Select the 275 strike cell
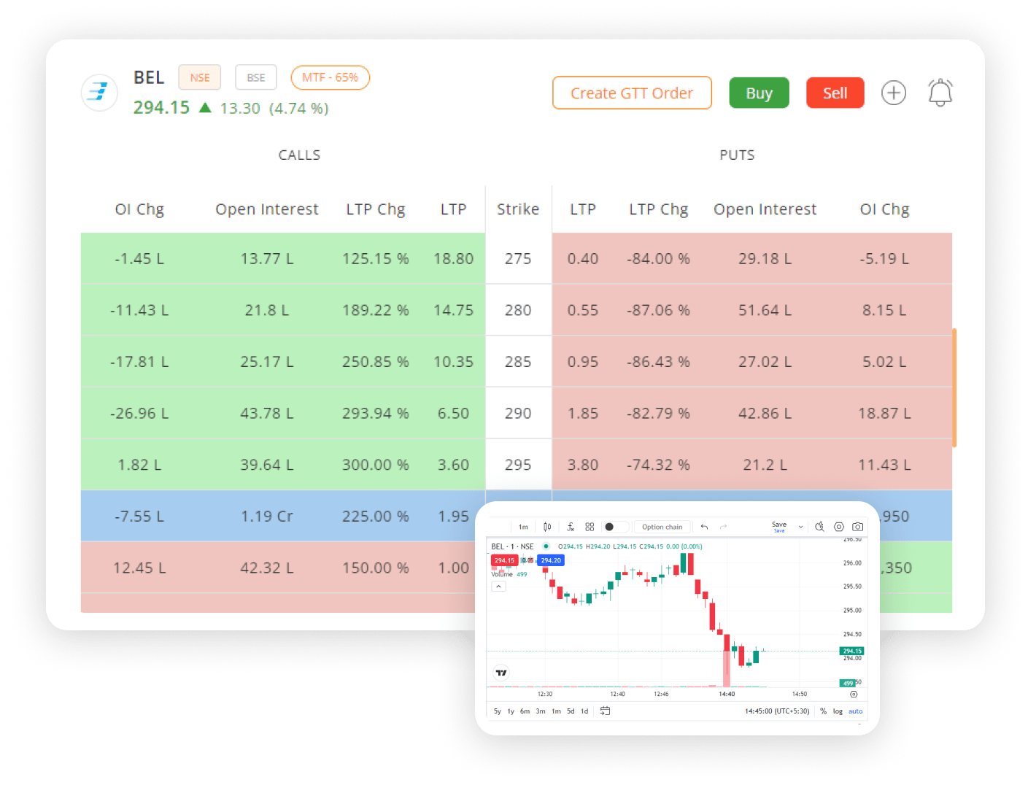Image resolution: width=1028 pixels, height=785 pixels. (x=518, y=259)
